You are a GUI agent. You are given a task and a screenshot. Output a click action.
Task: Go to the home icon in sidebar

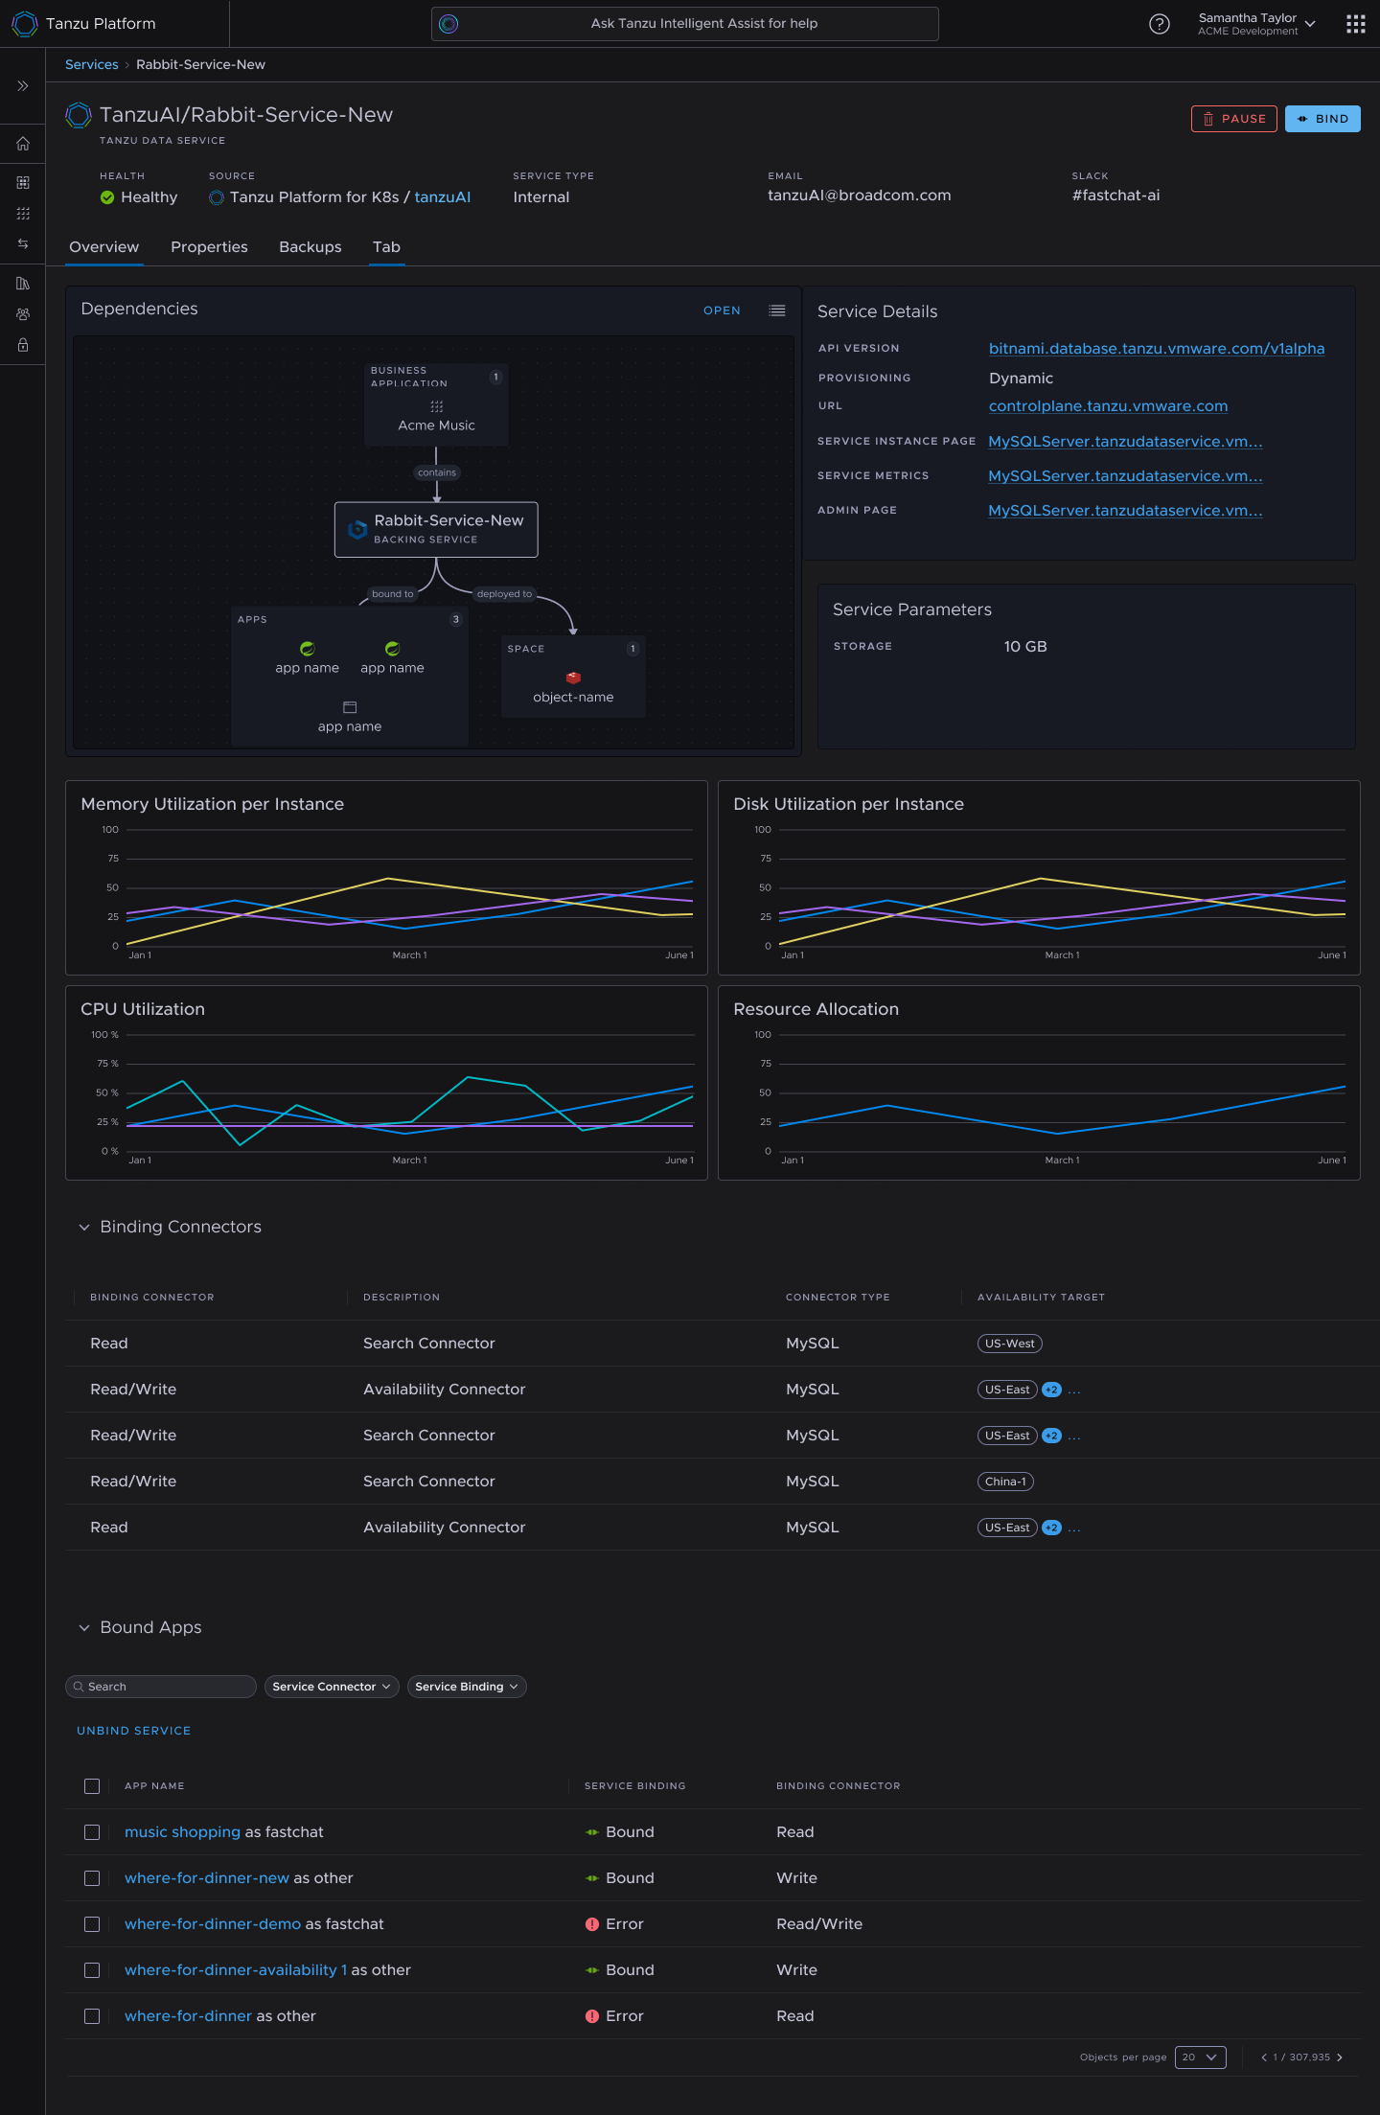pyautogui.click(x=23, y=144)
